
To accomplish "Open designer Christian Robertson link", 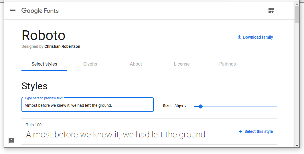I will click(62, 46).
